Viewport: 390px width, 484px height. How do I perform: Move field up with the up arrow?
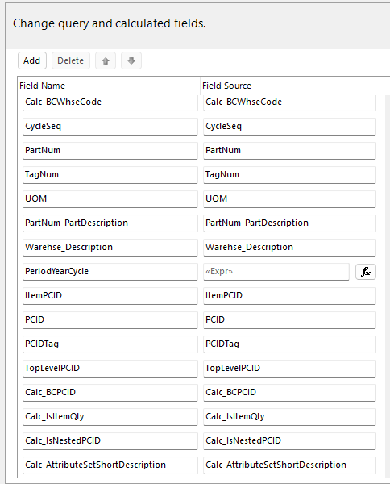coord(106,60)
